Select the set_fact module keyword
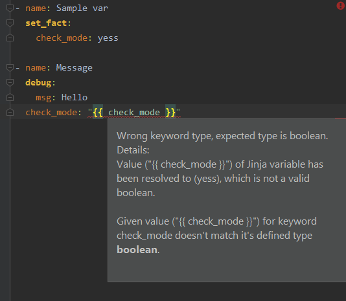Screen dimensions: 346x301 [46, 23]
